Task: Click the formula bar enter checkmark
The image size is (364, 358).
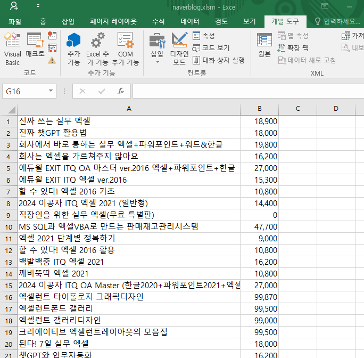Action: (x=102, y=91)
